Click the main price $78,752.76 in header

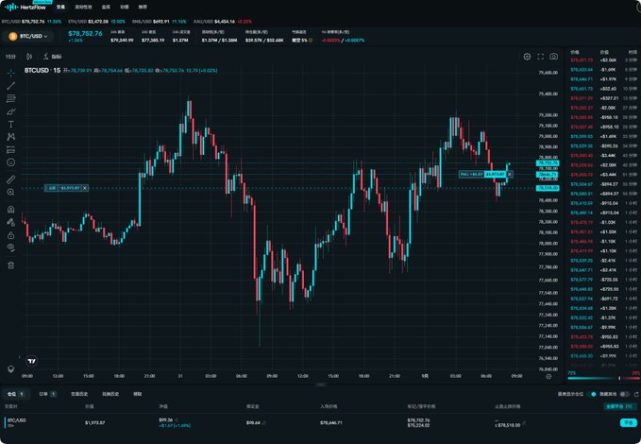[x=85, y=34]
